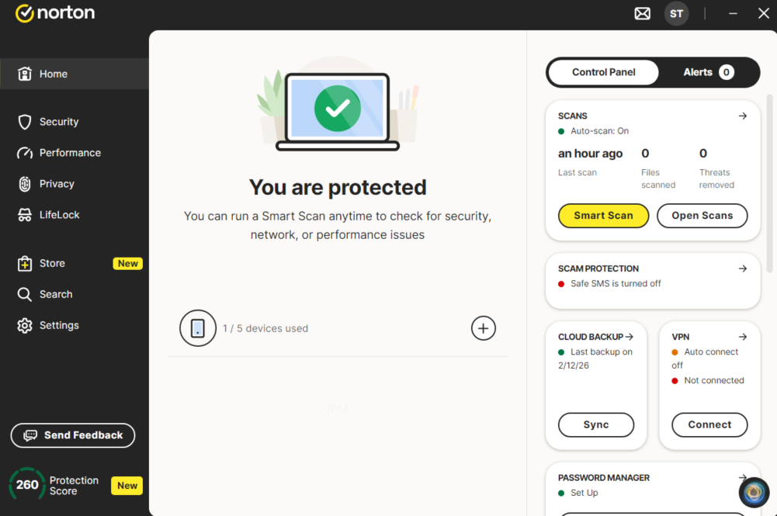Expand the Password Manager card

[x=742, y=477]
